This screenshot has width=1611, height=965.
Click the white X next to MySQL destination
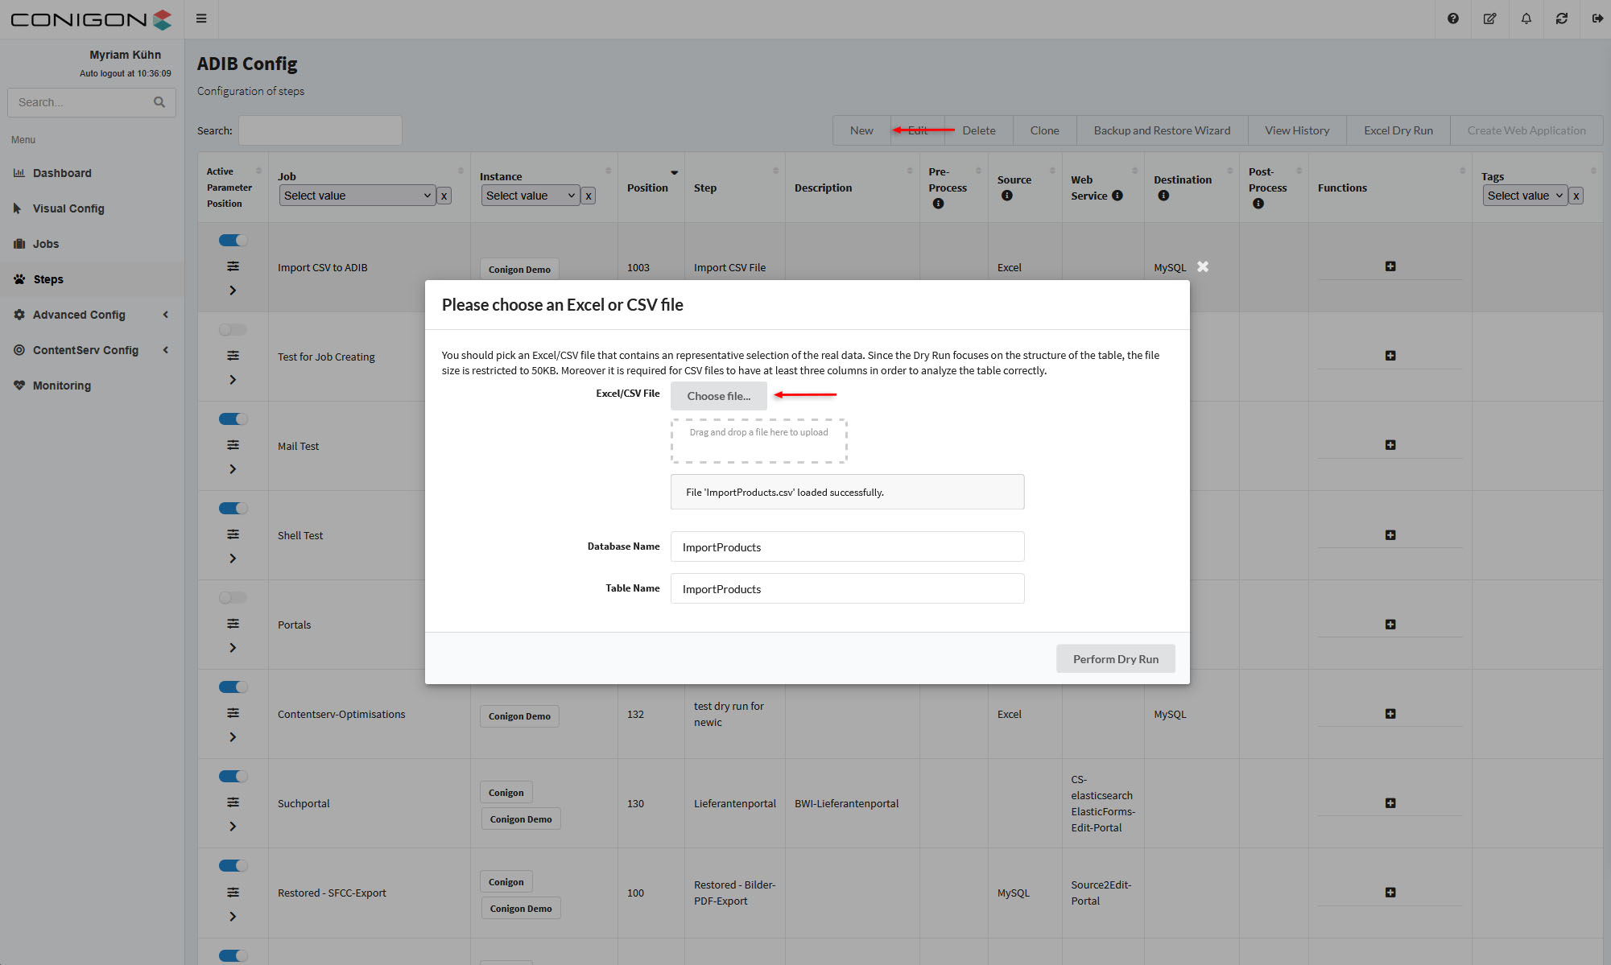pos(1202,266)
